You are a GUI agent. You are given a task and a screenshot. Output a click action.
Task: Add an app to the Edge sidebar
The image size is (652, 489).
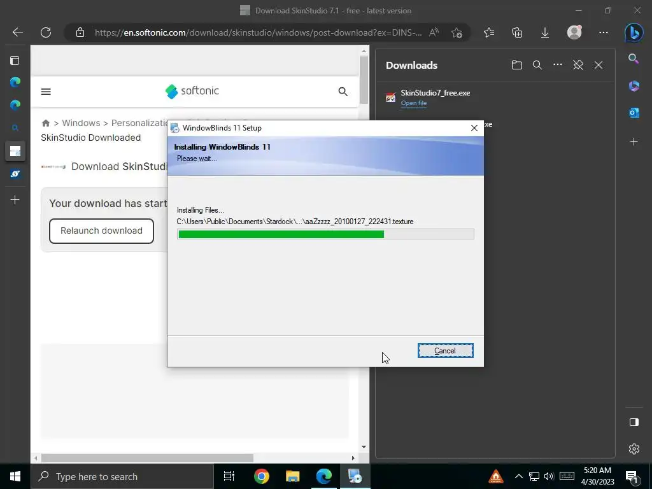(634, 142)
